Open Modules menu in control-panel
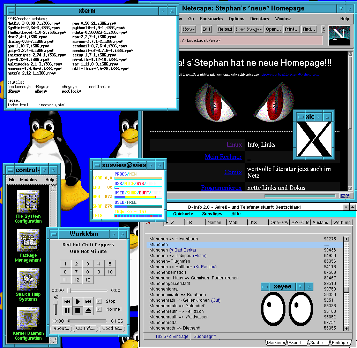Viewport: 357px width, 348px height. (28, 179)
